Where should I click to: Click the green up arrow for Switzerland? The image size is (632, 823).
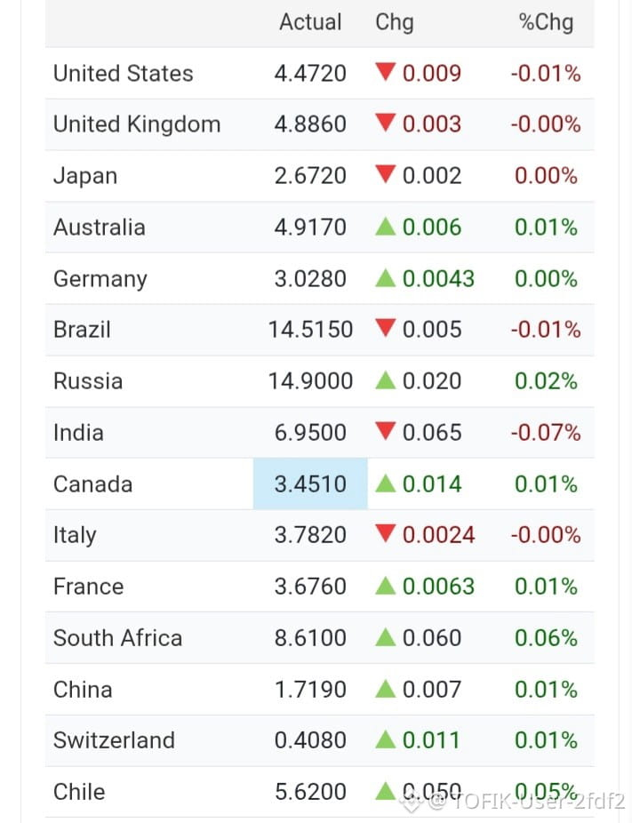(385, 740)
